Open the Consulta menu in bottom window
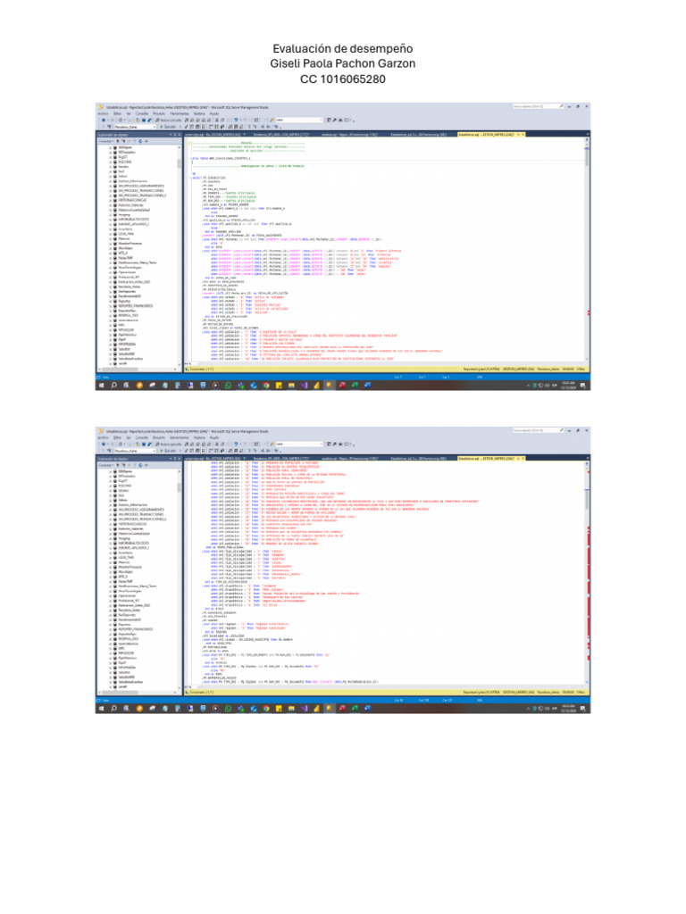 pyautogui.click(x=143, y=439)
